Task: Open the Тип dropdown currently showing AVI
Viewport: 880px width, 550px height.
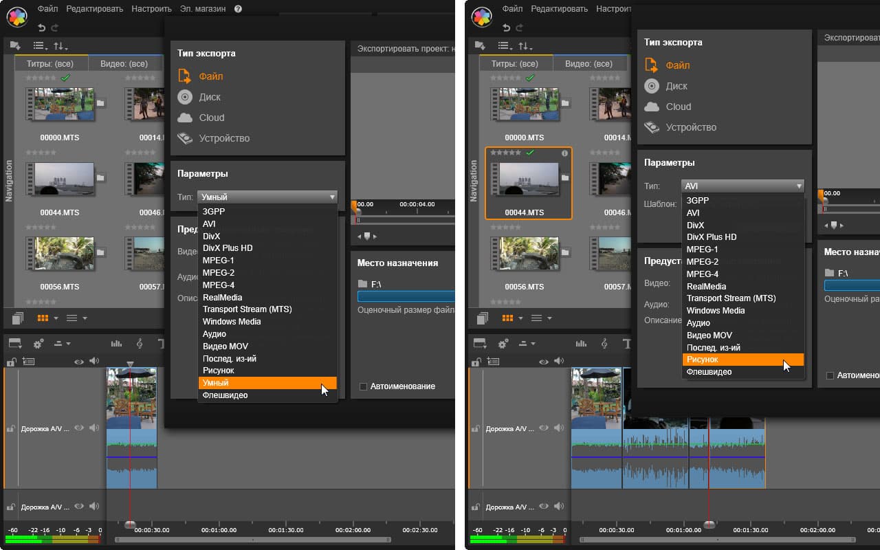Action: [x=743, y=186]
